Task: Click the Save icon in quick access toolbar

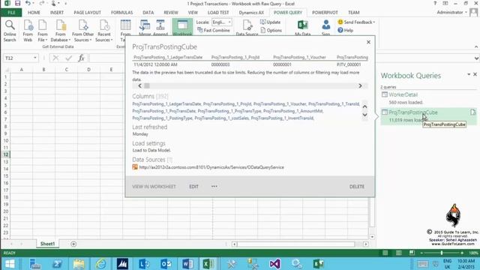Action: [x=17, y=3]
